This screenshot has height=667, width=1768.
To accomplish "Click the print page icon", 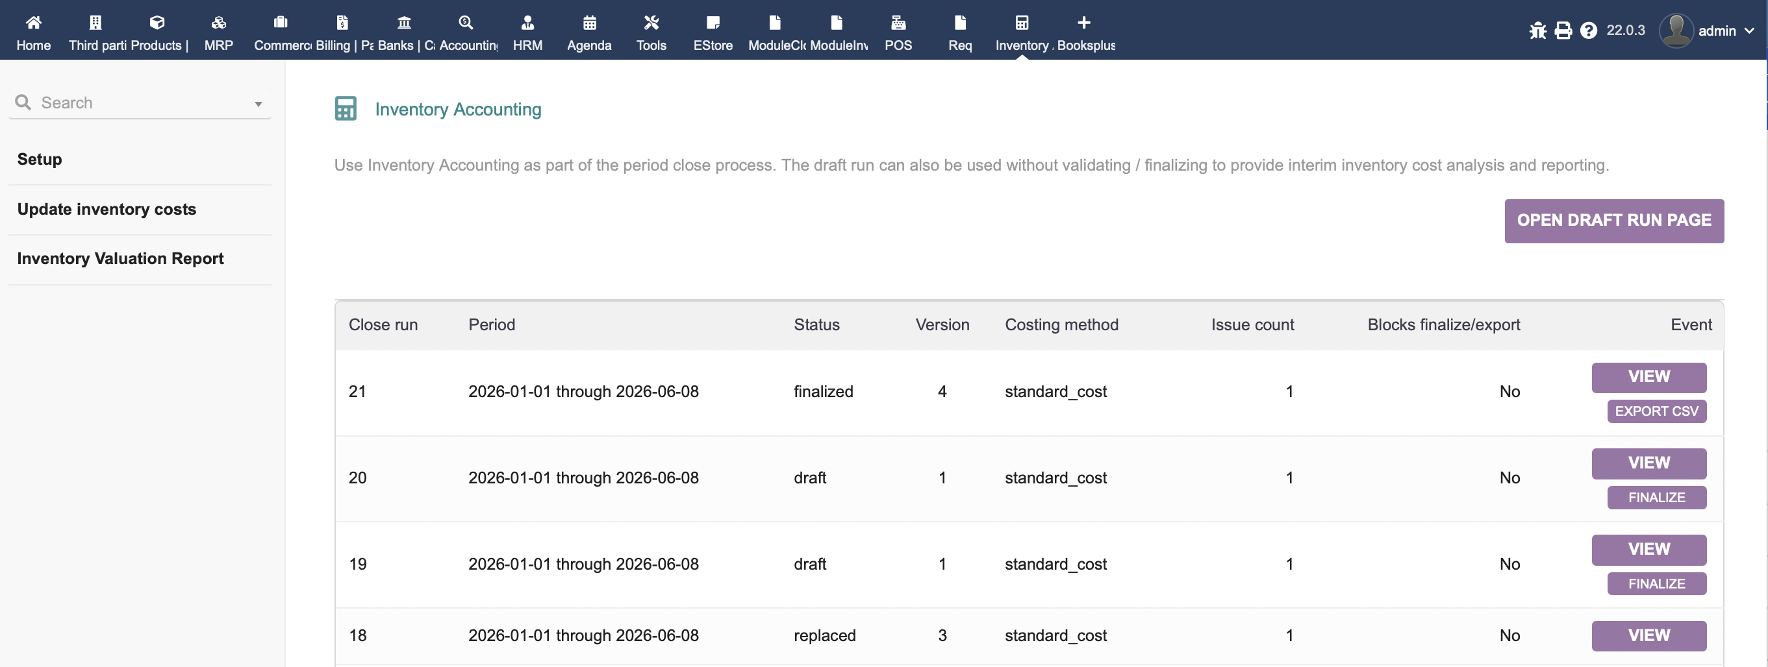I will [1563, 30].
